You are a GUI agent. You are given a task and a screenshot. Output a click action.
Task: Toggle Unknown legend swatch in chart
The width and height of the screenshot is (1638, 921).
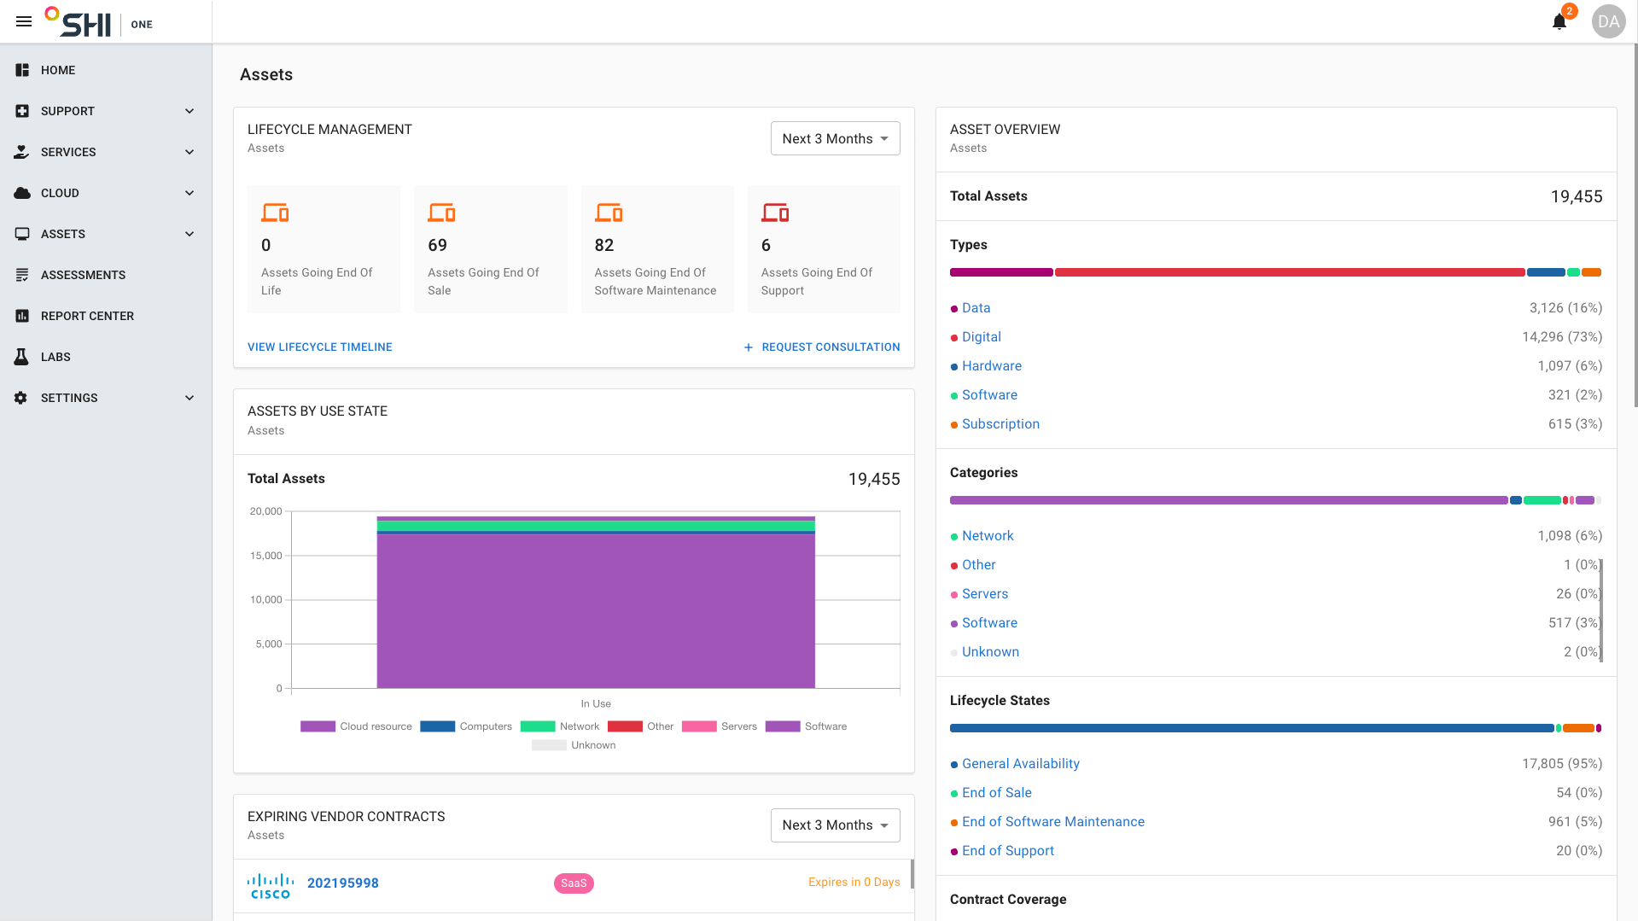click(549, 745)
